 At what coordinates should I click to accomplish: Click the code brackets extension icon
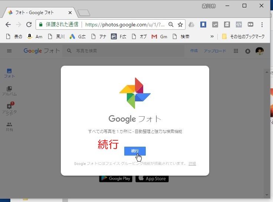click(239, 25)
